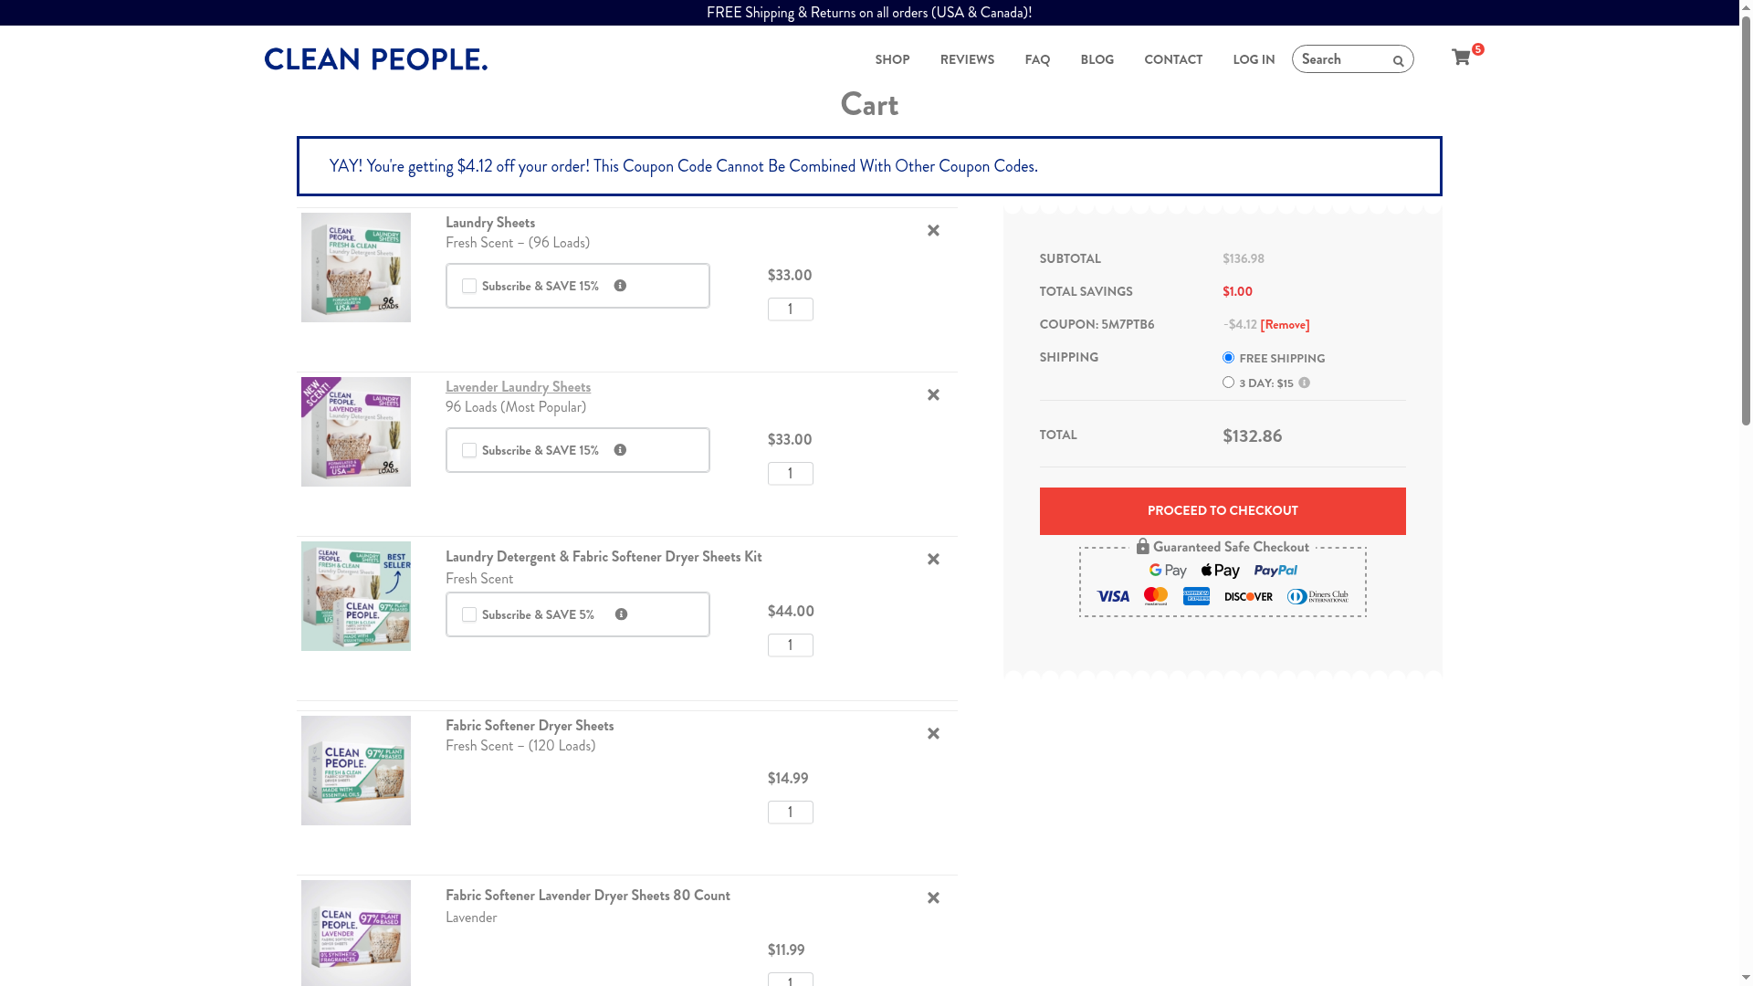1753x986 pixels.
Task: Click the Mastercard icon
Action: click(x=1156, y=596)
